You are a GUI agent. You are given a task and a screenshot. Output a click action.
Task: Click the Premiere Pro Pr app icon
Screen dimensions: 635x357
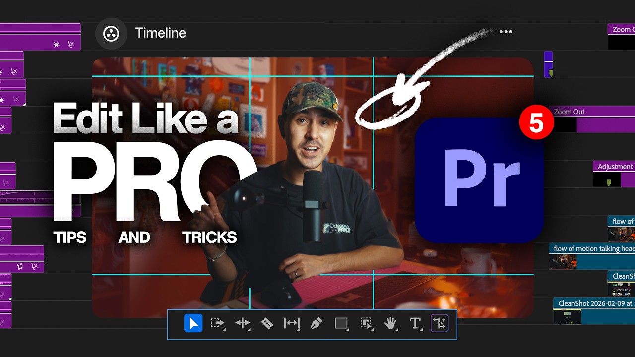[x=479, y=180]
